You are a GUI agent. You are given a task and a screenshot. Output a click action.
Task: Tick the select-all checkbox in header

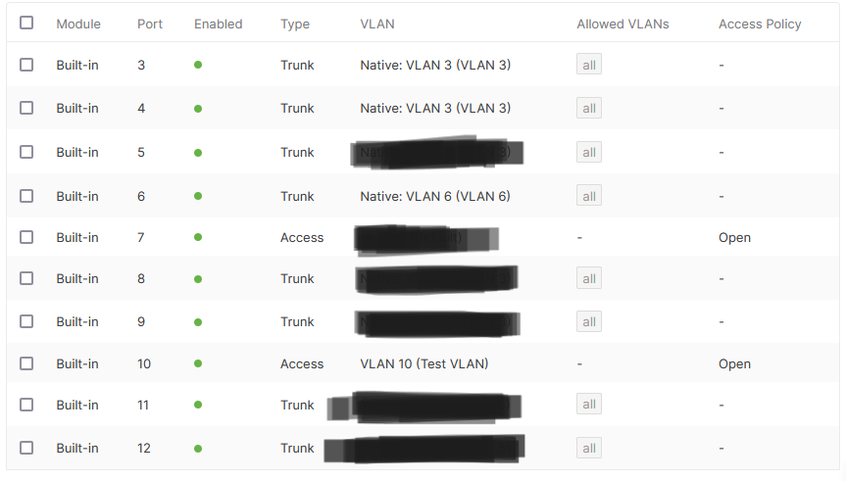tap(26, 23)
